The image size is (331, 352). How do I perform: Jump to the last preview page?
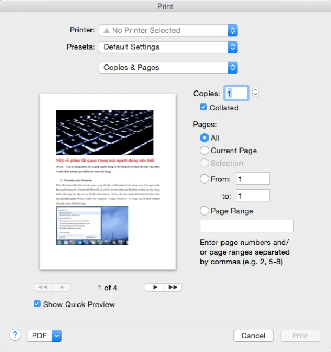(x=172, y=288)
